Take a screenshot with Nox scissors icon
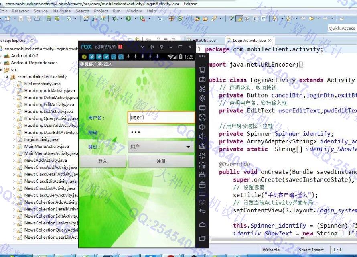 pos(202,89)
